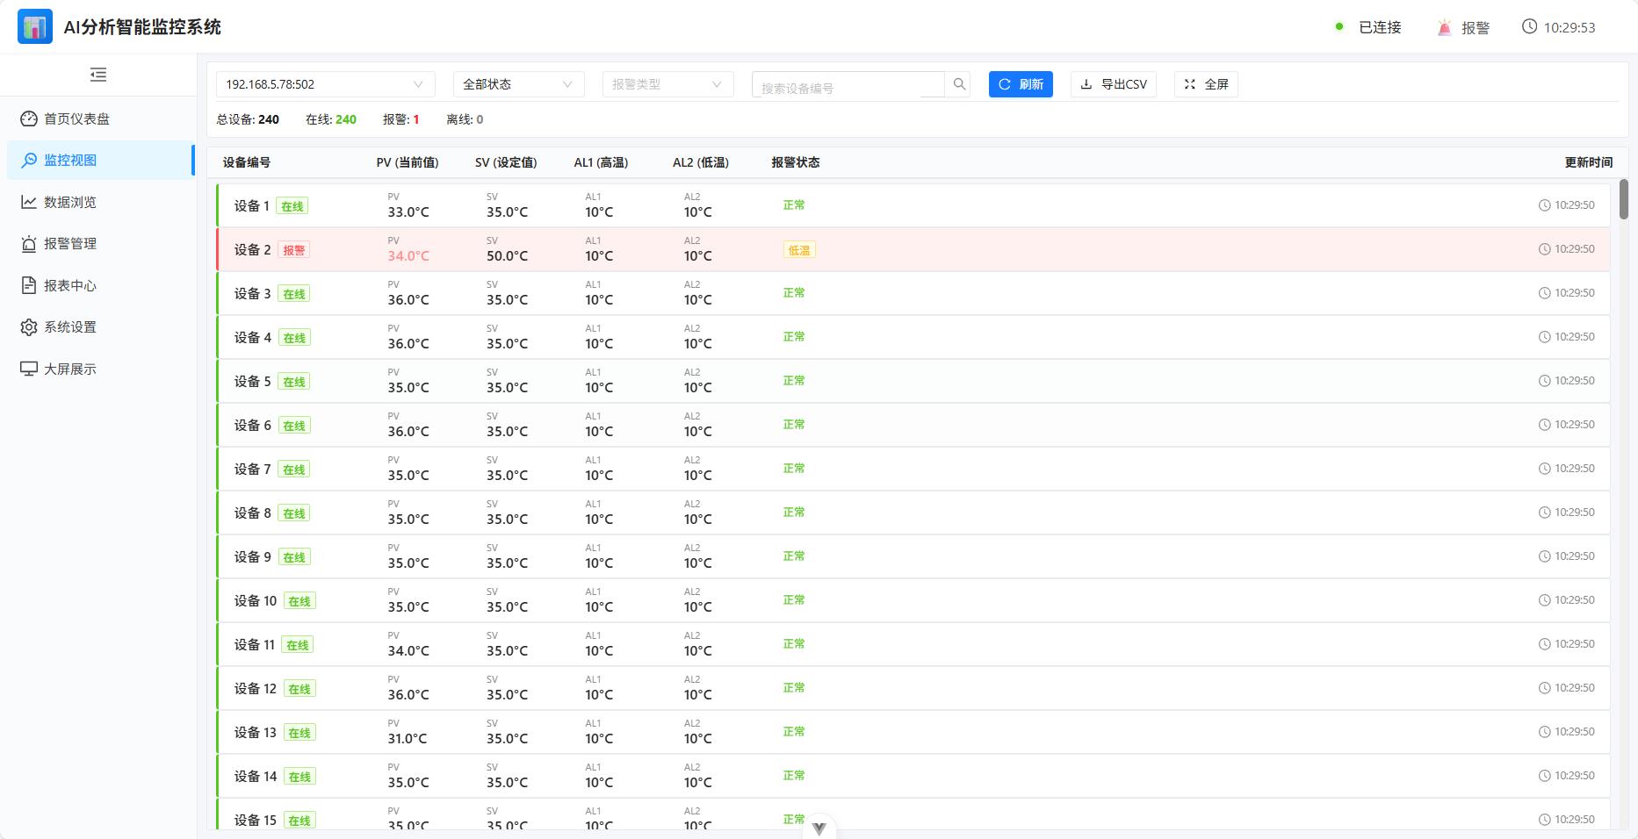This screenshot has height=839, width=1638.
Task: Open the 报警管理 menu item
Action: [x=101, y=243]
